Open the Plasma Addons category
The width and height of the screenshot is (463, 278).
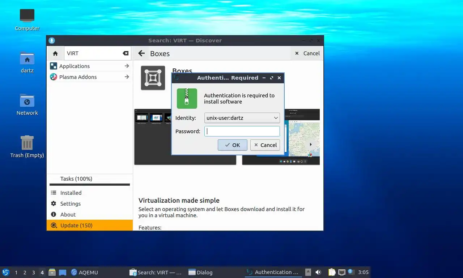90,77
